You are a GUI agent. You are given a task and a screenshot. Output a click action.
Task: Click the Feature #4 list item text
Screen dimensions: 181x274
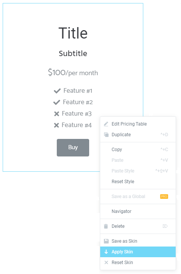tap(77, 125)
